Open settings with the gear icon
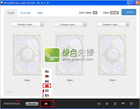The width and height of the screenshot is (140, 109). click(x=107, y=104)
